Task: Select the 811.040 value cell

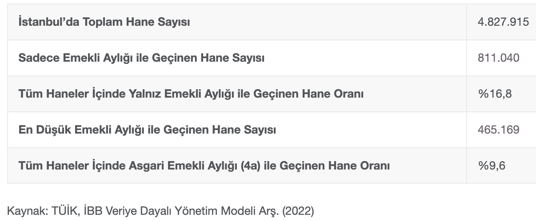Action: click(498, 58)
